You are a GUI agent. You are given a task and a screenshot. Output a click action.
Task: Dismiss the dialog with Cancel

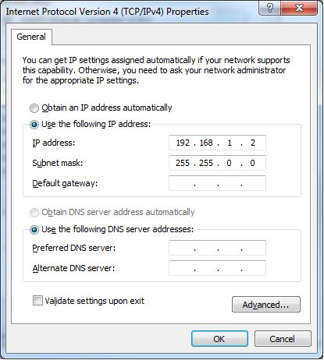click(283, 339)
